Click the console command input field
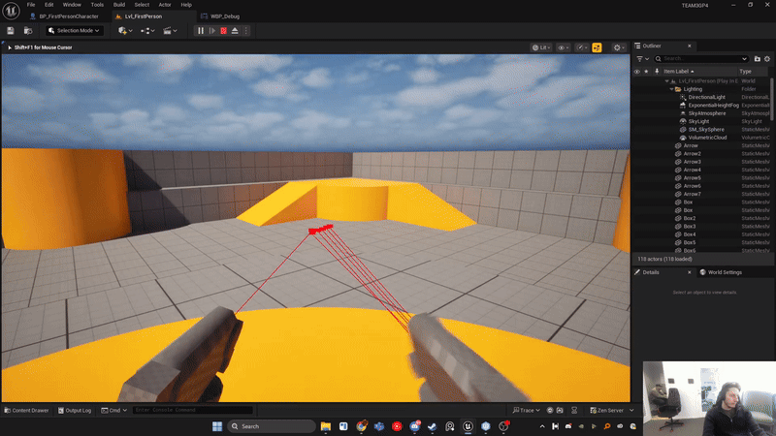 [x=192, y=410]
